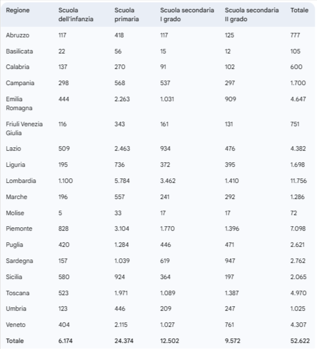Select the Scuola dell'infanzia column header
This screenshot has width=317, height=349.
tap(76, 14)
